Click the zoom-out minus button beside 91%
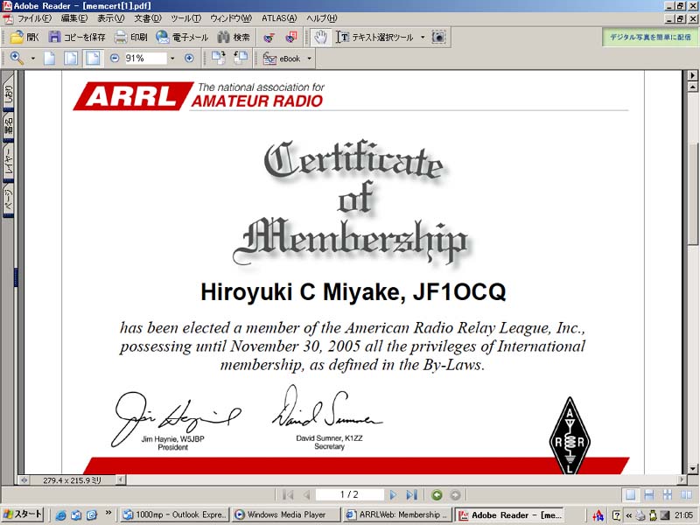The width and height of the screenshot is (700, 525). tap(115, 59)
